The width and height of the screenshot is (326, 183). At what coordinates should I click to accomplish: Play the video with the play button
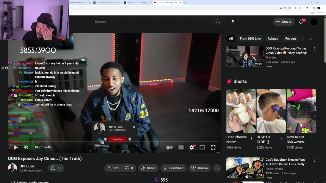coord(16,147)
